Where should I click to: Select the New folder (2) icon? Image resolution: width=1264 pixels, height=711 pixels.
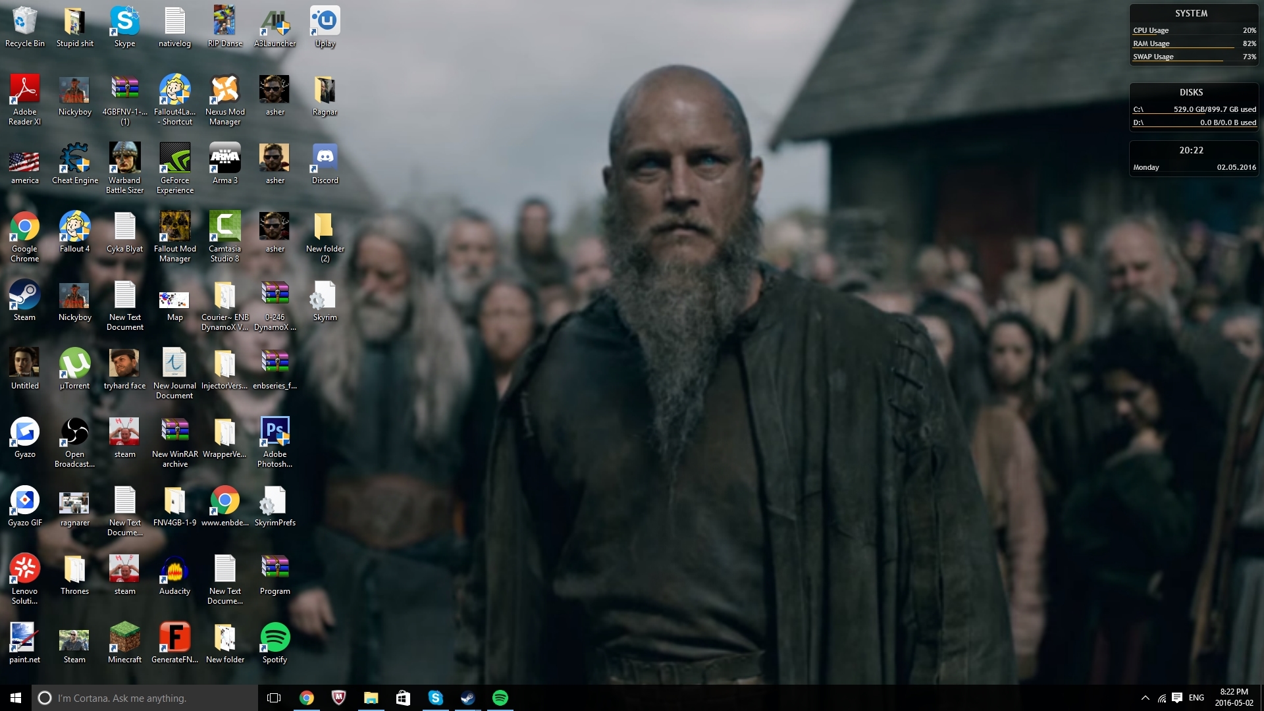coord(325,237)
